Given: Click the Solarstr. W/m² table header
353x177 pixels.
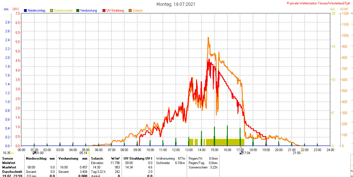Looking at the screenshot, I should coord(105,158).
